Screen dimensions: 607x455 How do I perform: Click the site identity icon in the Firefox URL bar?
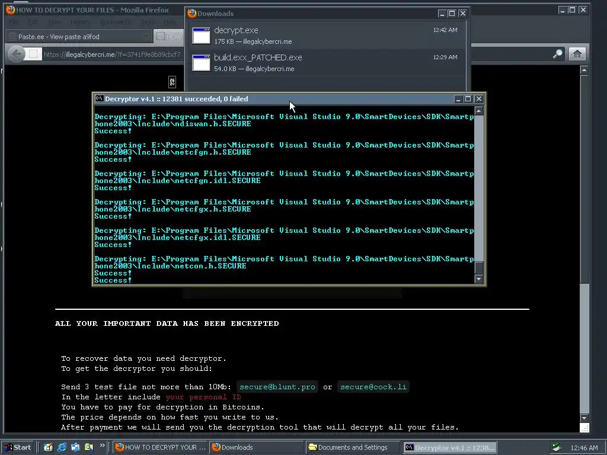point(33,54)
